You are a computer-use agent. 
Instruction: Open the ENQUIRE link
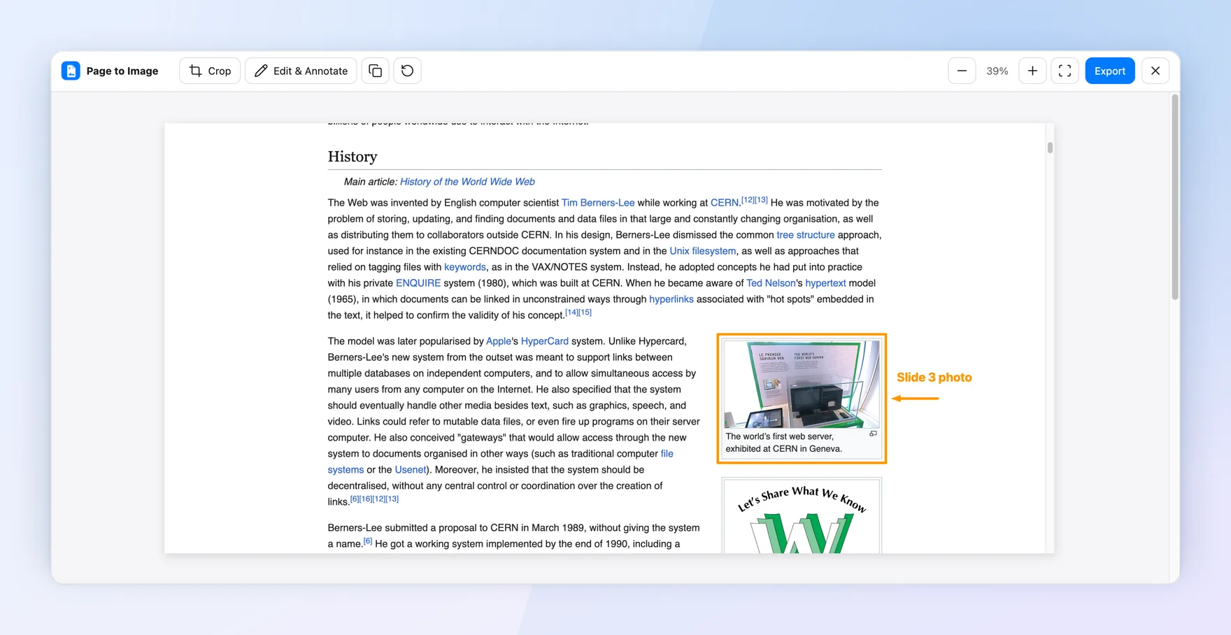418,283
